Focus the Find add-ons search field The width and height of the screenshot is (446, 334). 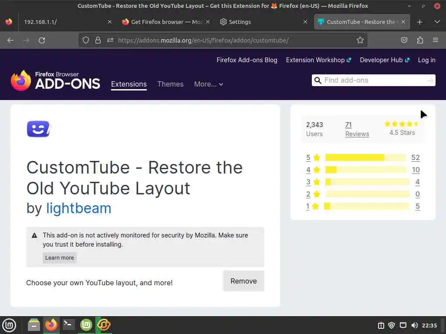coord(374,80)
